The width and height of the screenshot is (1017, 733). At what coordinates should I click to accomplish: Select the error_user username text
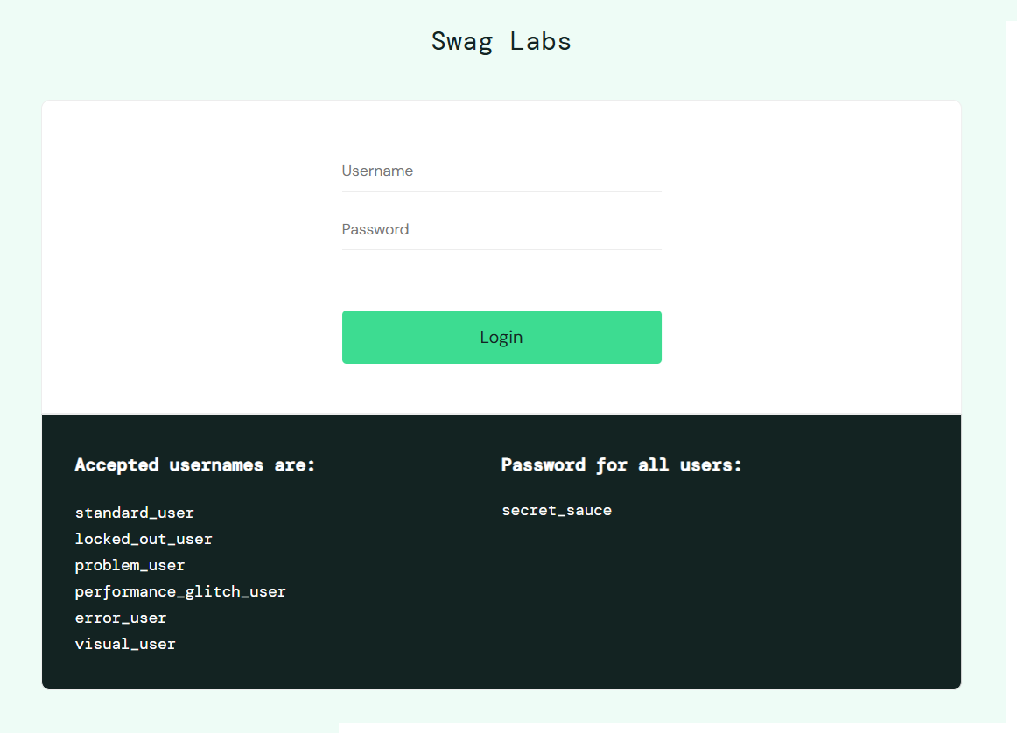pos(120,618)
